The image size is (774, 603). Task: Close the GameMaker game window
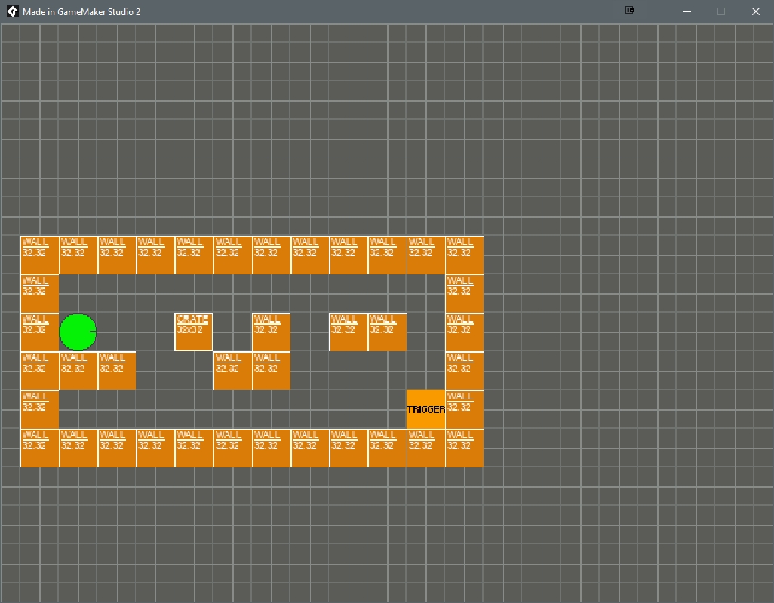755,11
